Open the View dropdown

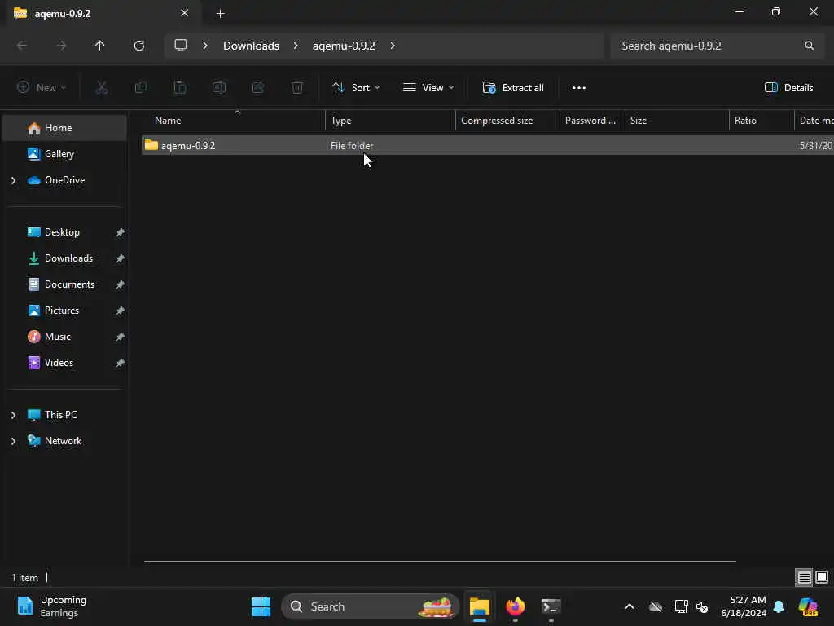428,88
